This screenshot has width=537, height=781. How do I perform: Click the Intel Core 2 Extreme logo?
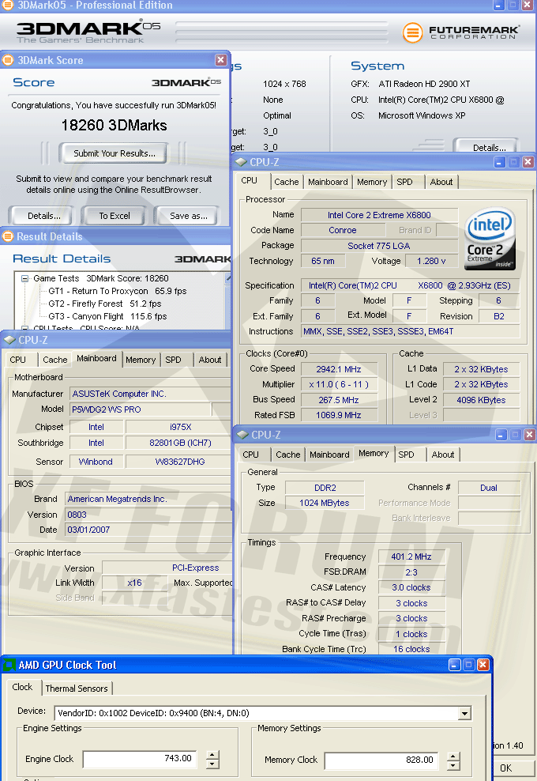490,239
